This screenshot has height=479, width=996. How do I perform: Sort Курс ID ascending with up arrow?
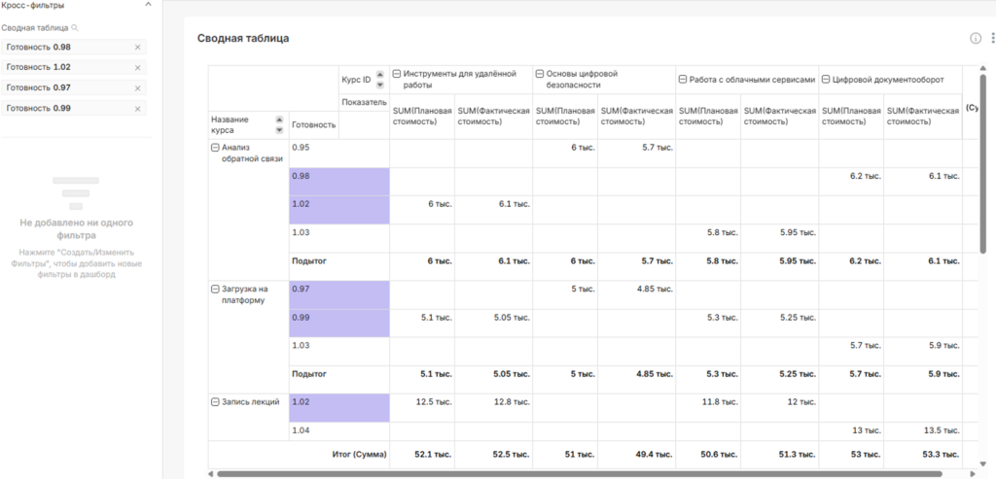(380, 75)
